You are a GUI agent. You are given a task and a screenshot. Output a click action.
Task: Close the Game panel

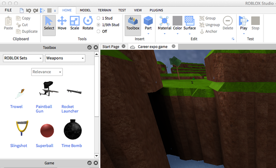click(x=96, y=163)
